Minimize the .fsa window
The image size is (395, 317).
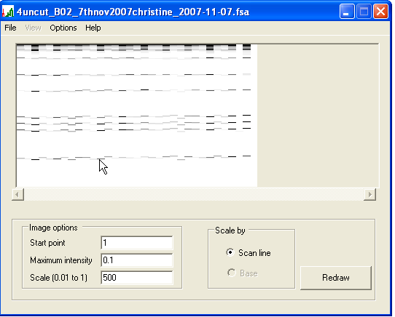click(347, 12)
